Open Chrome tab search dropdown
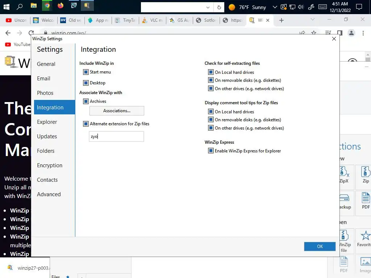Viewport: 371px width, 278px height. coord(313,20)
